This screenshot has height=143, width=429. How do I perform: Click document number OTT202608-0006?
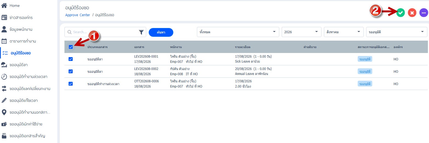click(x=146, y=81)
